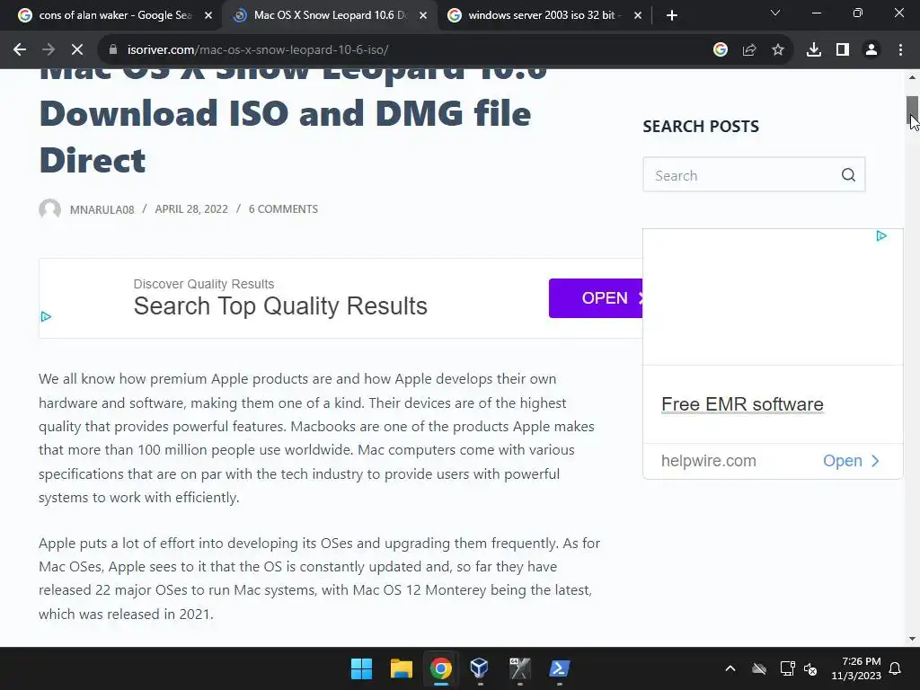The image size is (920, 690).
Task: Click the scrollbar up arrow
Action: click(x=913, y=77)
